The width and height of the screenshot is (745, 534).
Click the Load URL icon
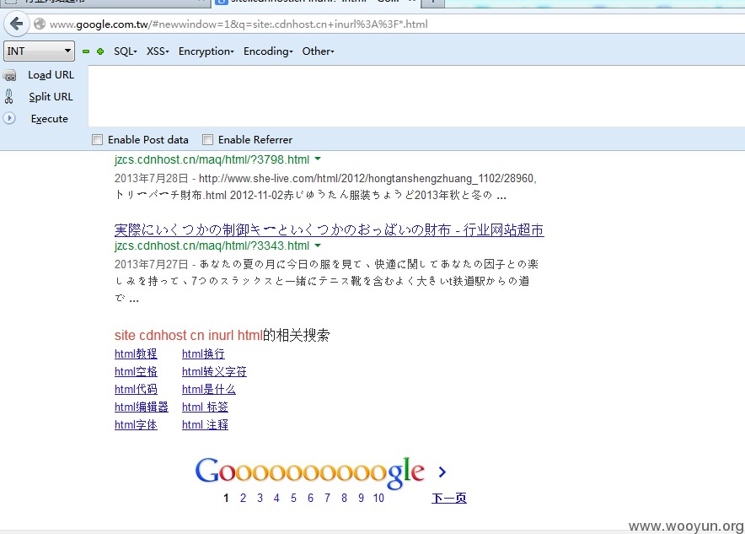coord(9,75)
